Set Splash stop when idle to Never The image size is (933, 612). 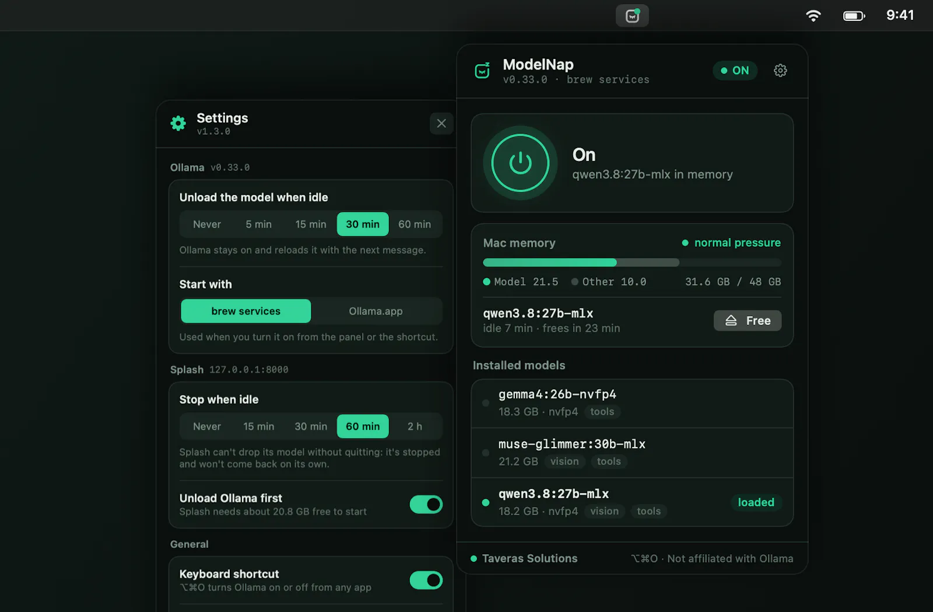(207, 426)
